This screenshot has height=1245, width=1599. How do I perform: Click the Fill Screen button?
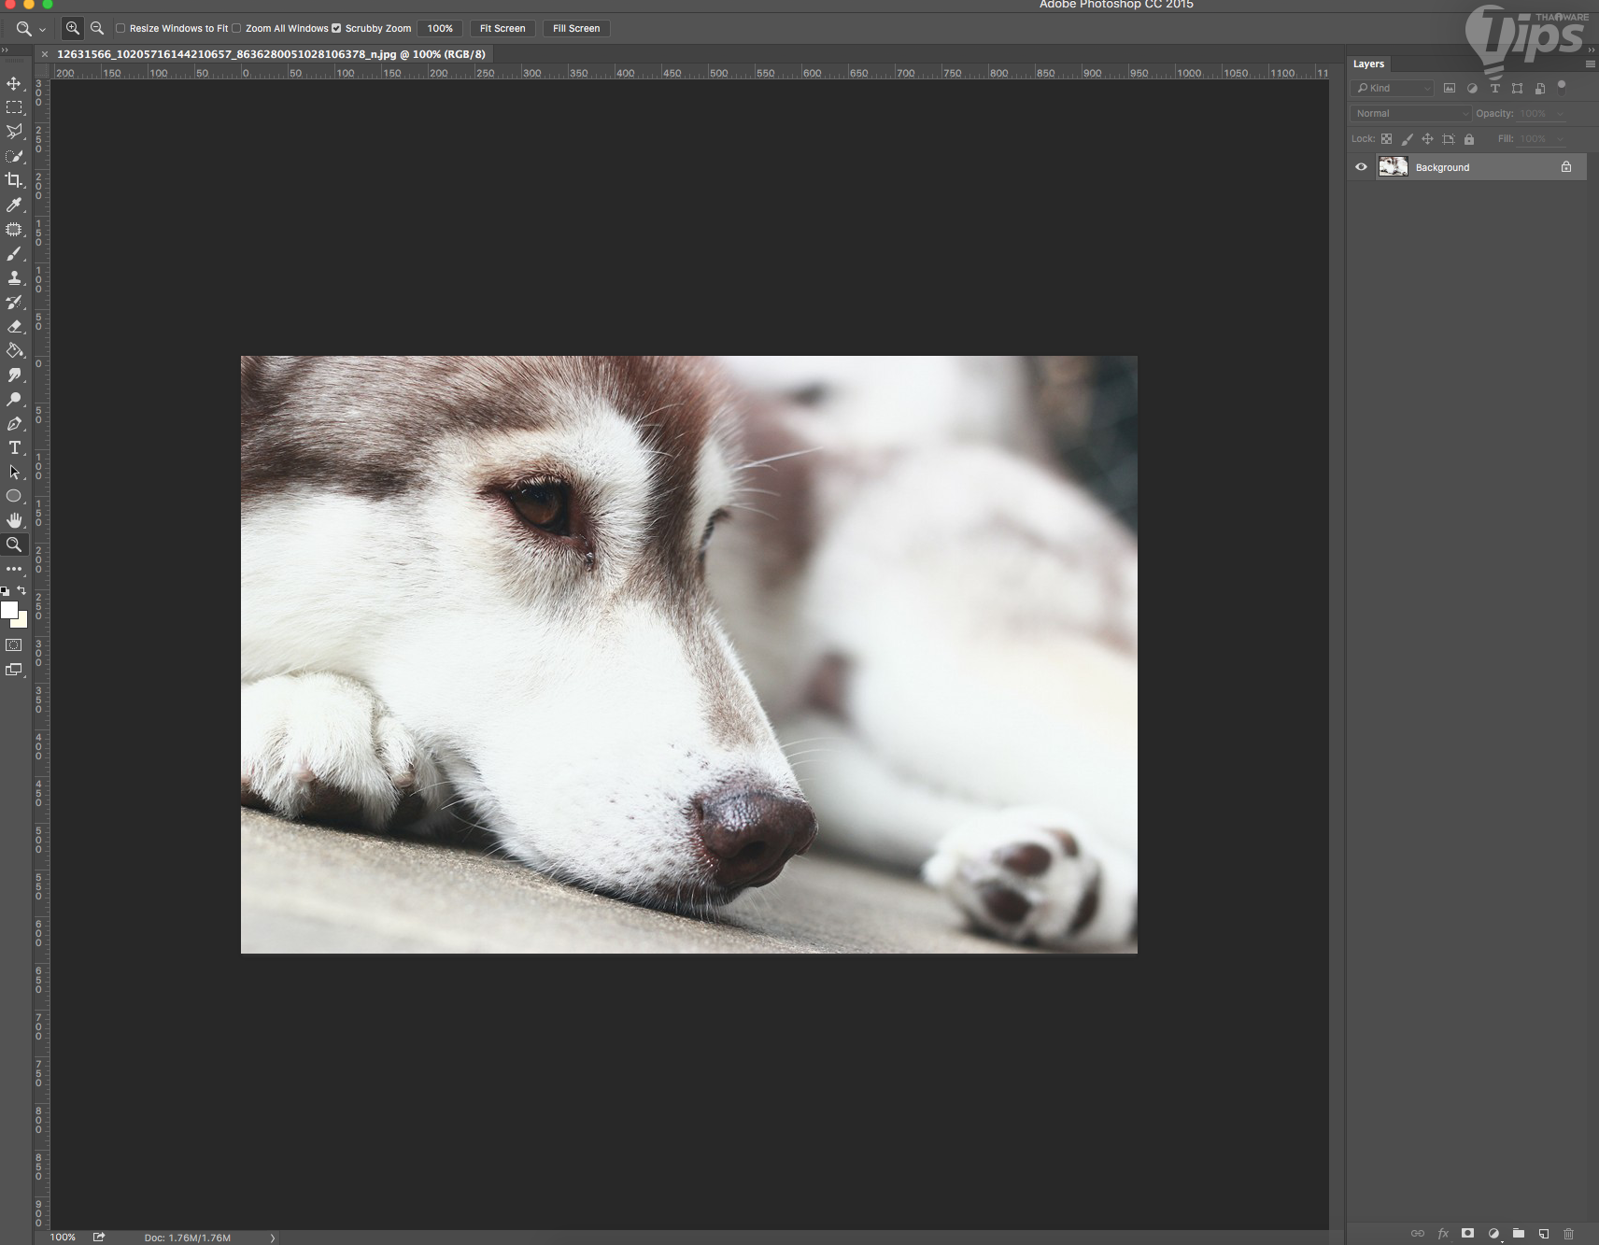tap(576, 28)
